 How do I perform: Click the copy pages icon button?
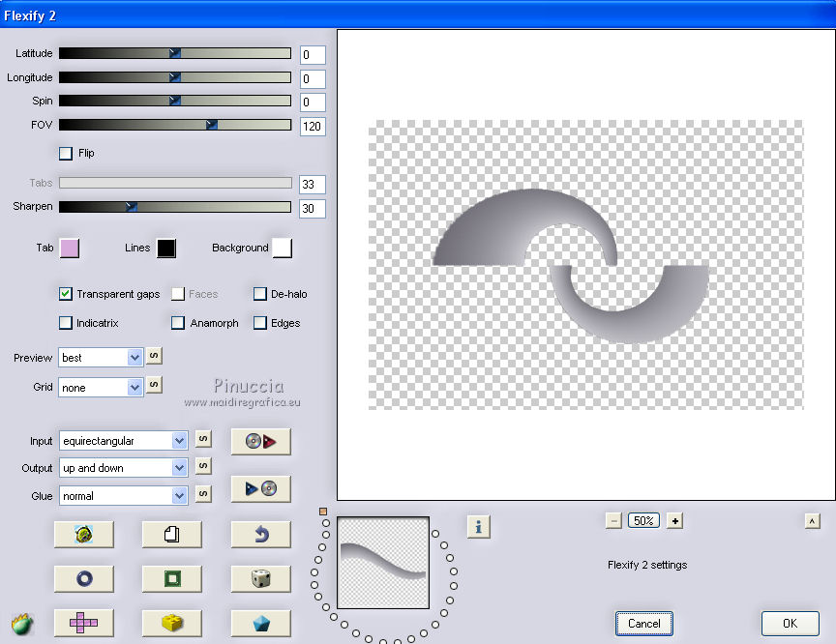coord(171,535)
